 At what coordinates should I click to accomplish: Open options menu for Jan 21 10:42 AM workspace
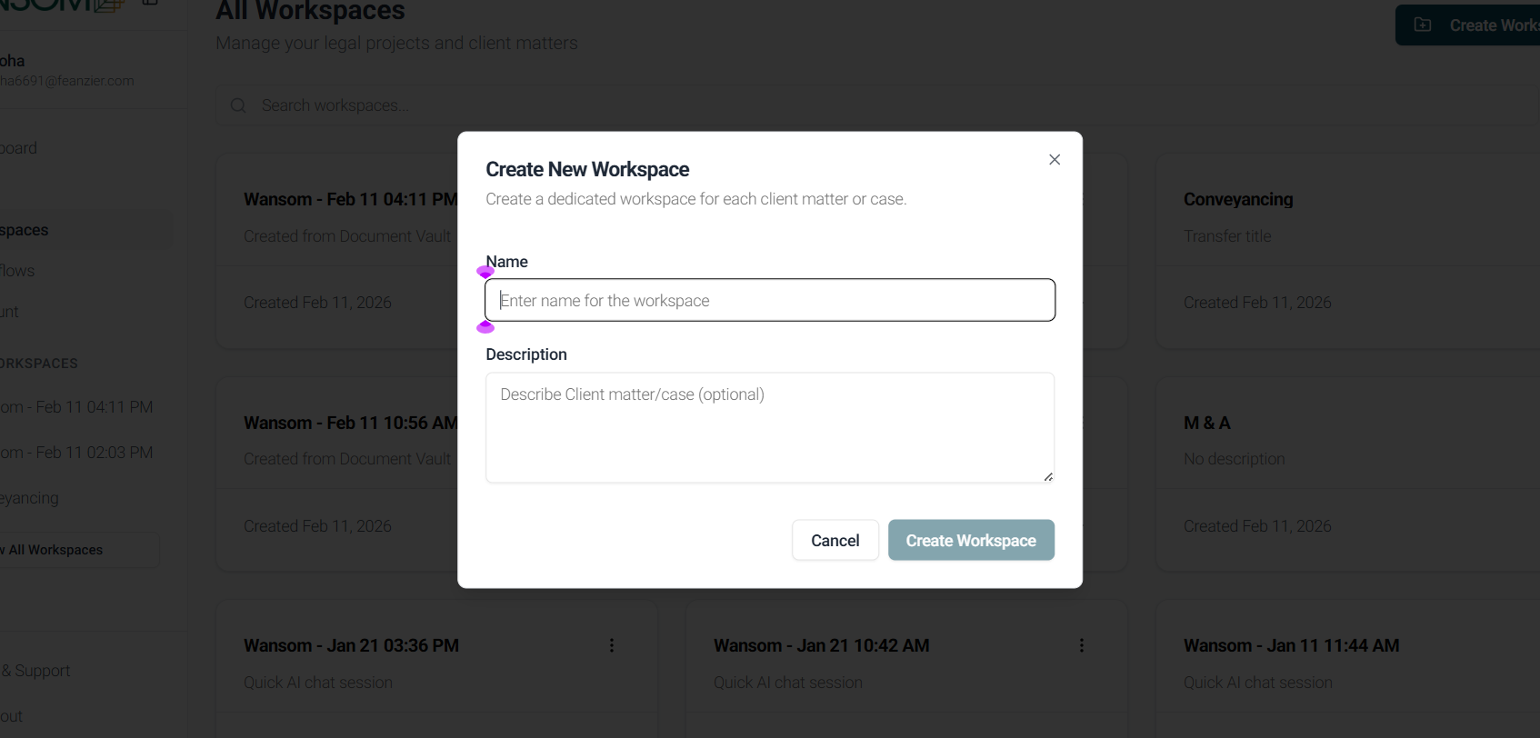pos(1082,645)
